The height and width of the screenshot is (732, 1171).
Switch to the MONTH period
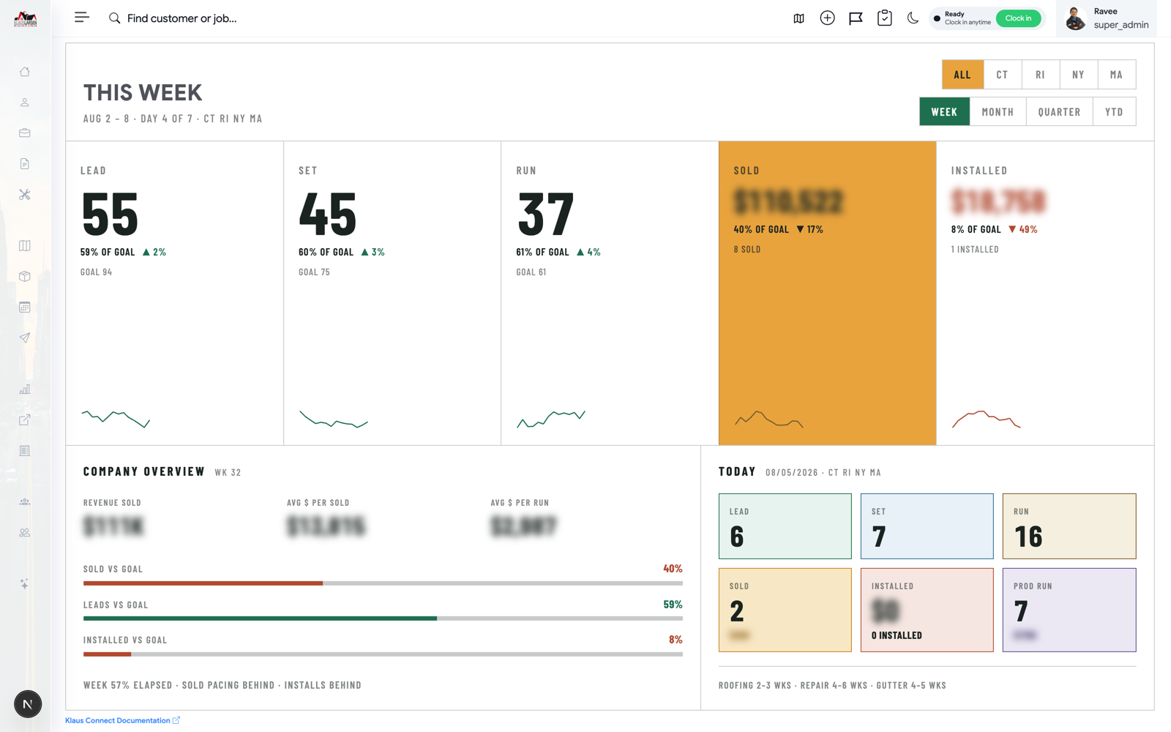point(998,112)
